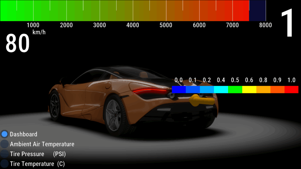The image size is (301, 169).
Task: Click the yellow exhaust pipe marker
Action: point(202,100)
